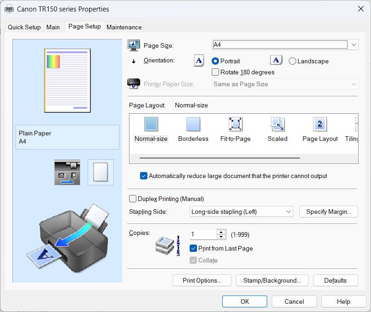
Task: Open the Printer Paper Size dropdown
Action: click(x=285, y=84)
